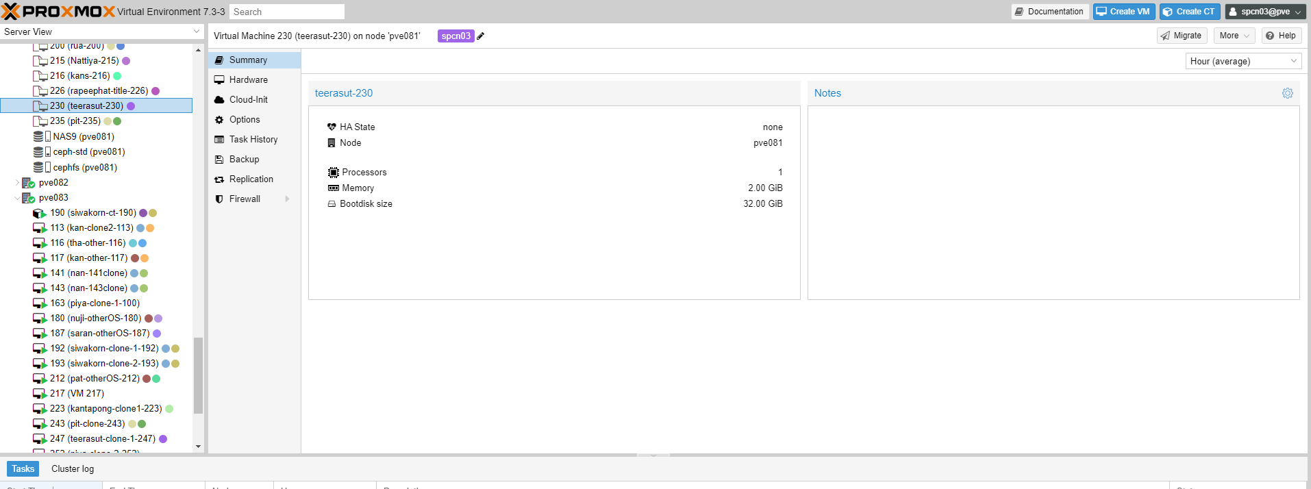Open the Backup section
The image size is (1311, 489).
point(254,160)
